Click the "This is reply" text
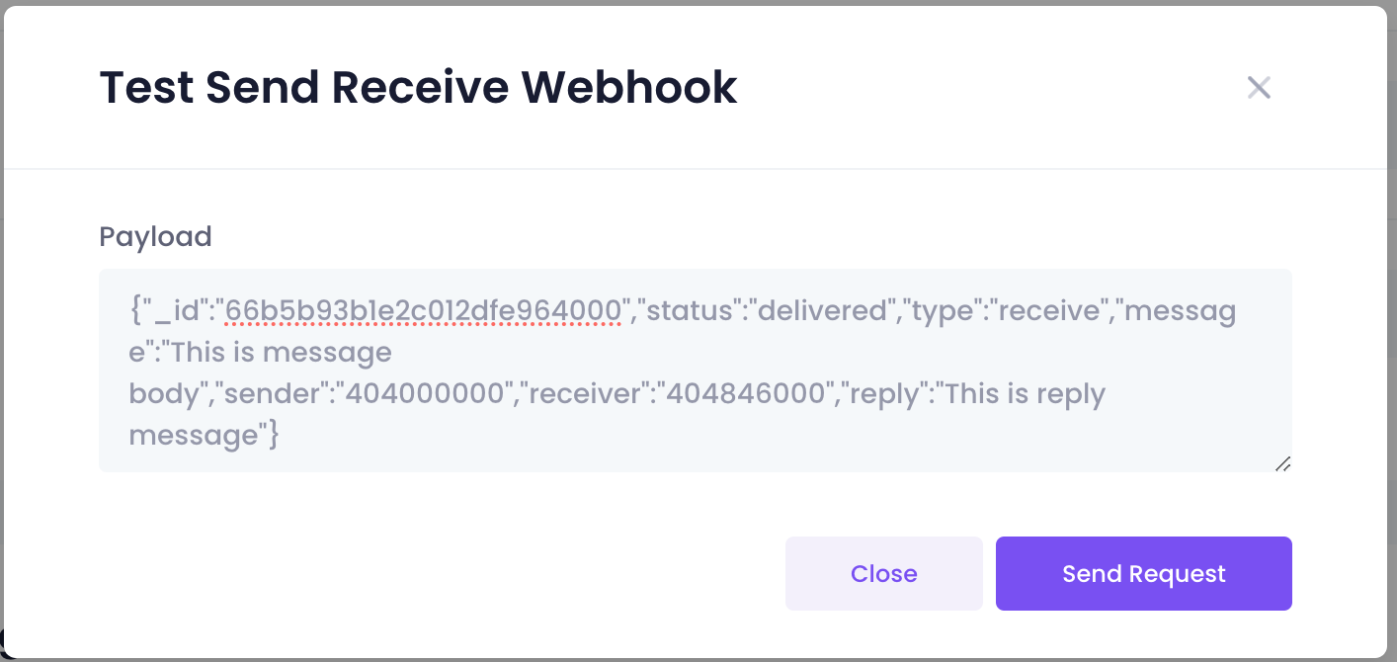 coord(1024,394)
